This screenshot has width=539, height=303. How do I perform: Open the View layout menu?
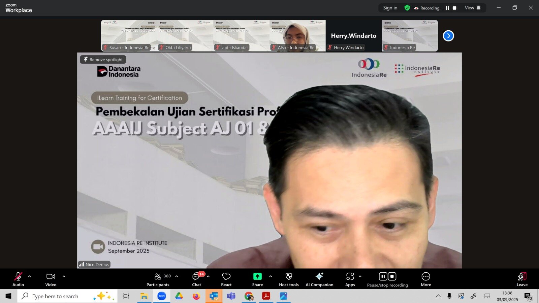tap(473, 8)
